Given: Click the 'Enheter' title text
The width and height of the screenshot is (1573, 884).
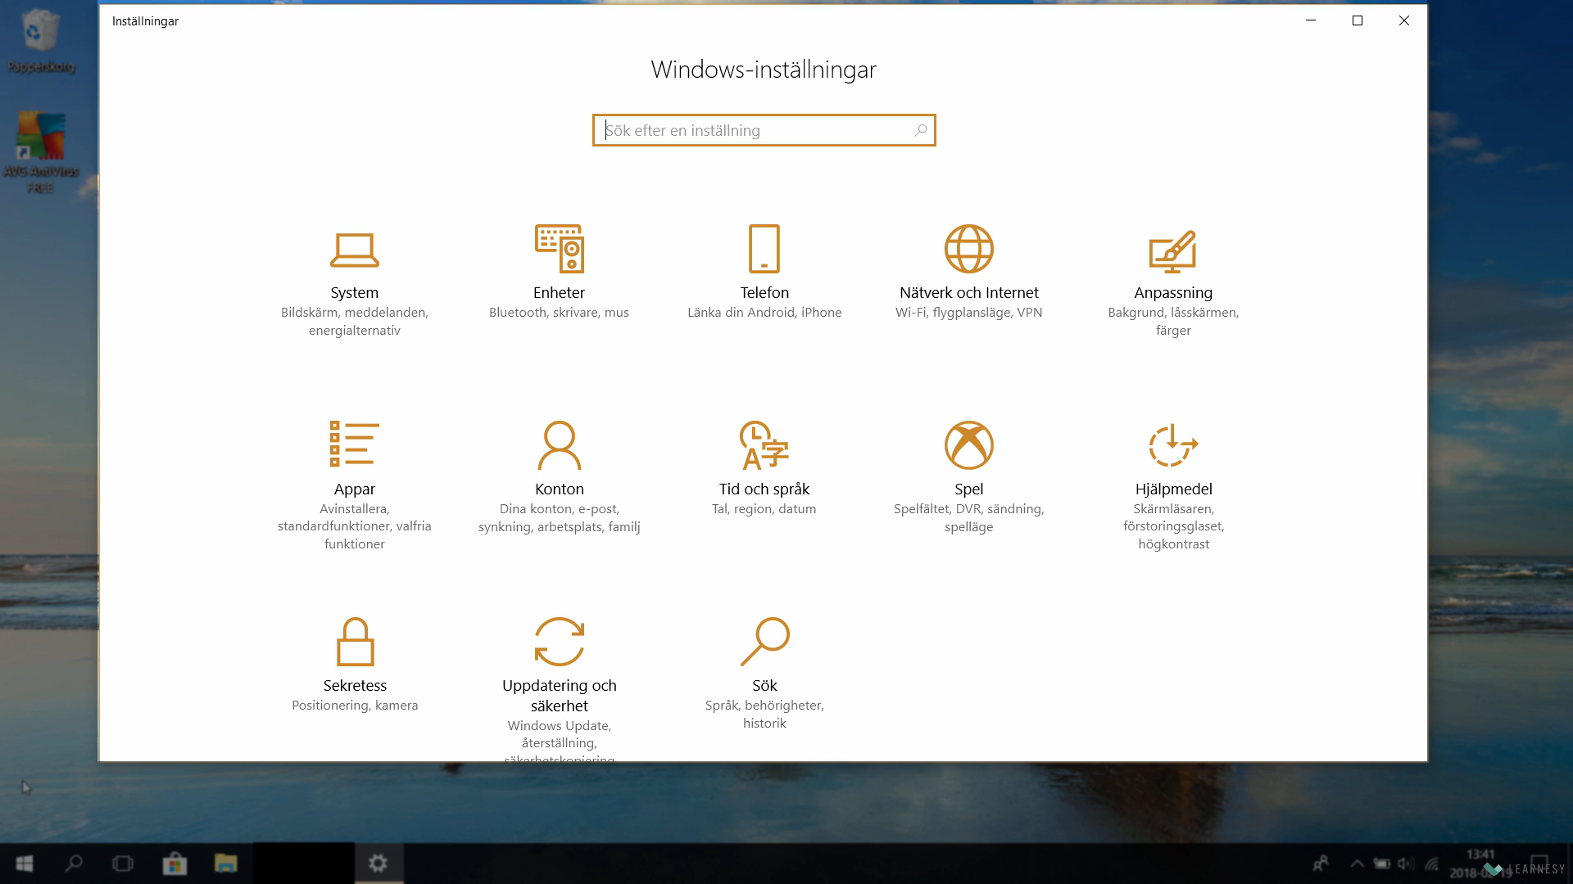Looking at the screenshot, I should pos(559,292).
